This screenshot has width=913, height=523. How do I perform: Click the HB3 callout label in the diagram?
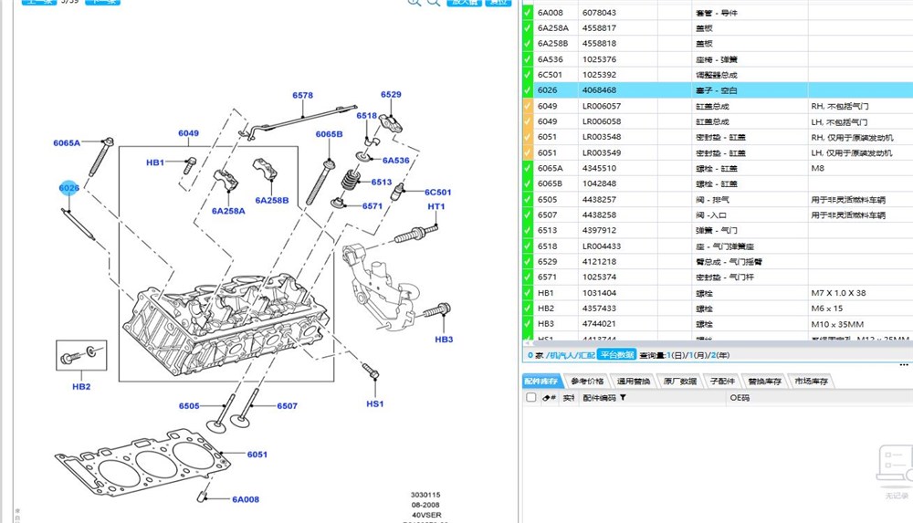click(444, 339)
